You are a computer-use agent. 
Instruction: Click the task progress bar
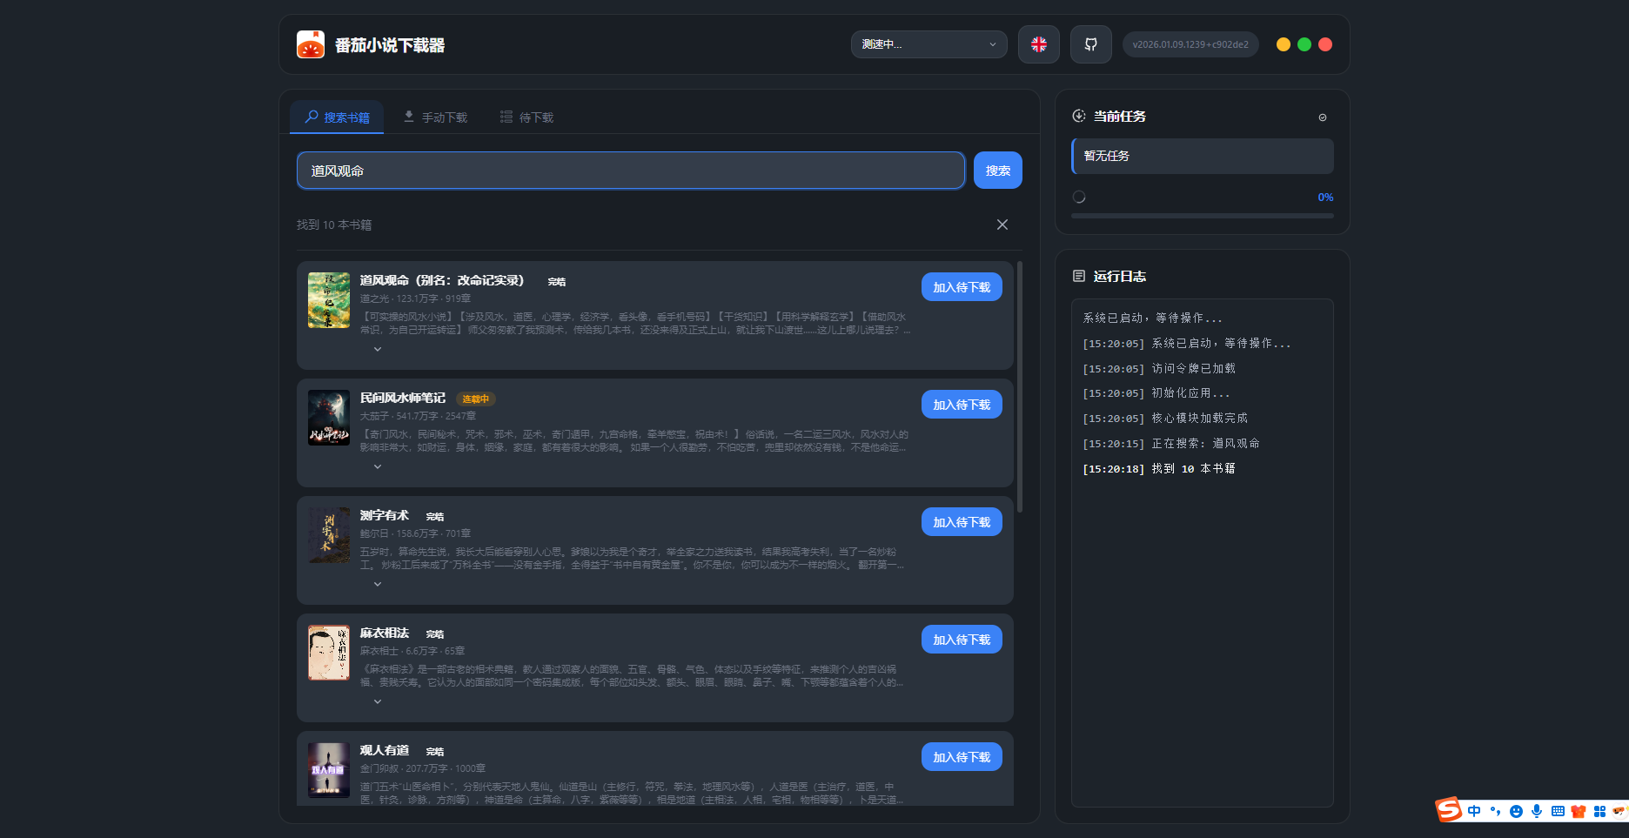click(1202, 216)
